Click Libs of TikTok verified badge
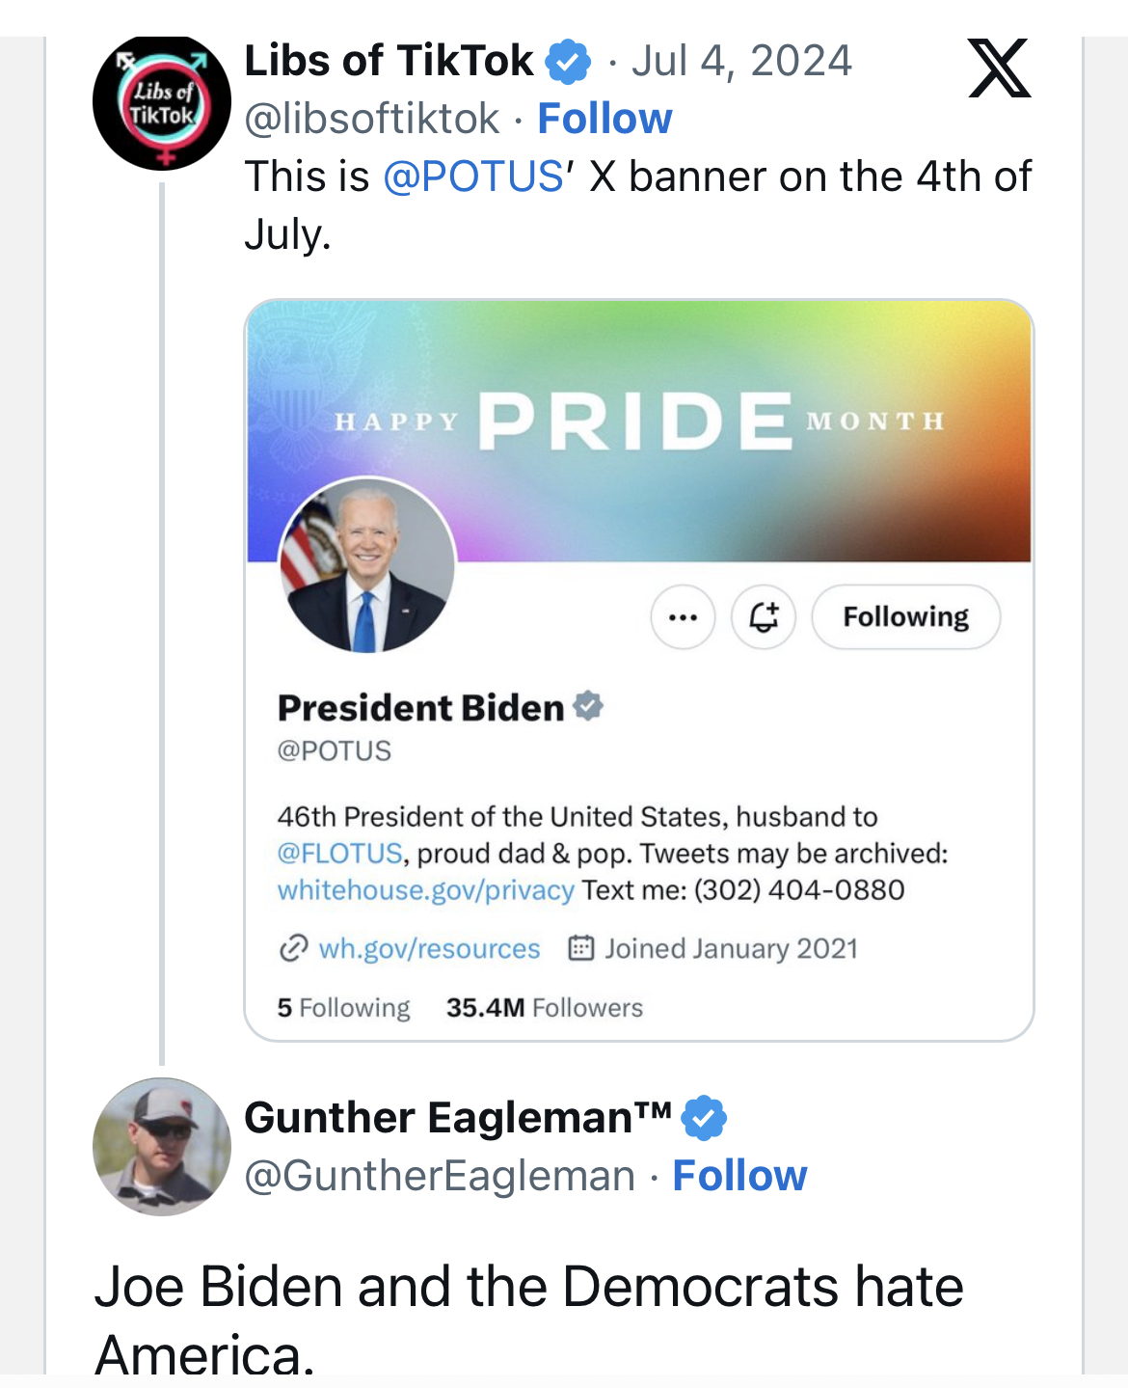 [x=569, y=62]
